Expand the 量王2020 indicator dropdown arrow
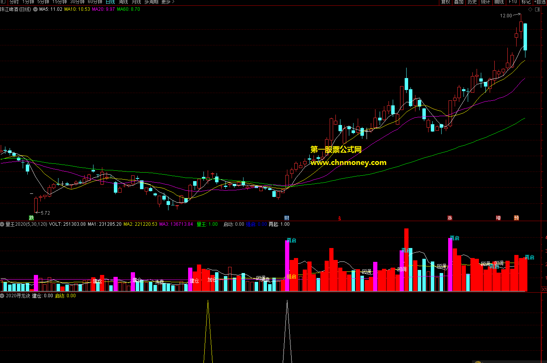The image size is (547, 363). (x=2, y=224)
